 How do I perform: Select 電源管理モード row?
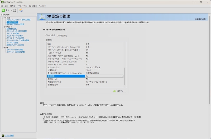(85, 85)
